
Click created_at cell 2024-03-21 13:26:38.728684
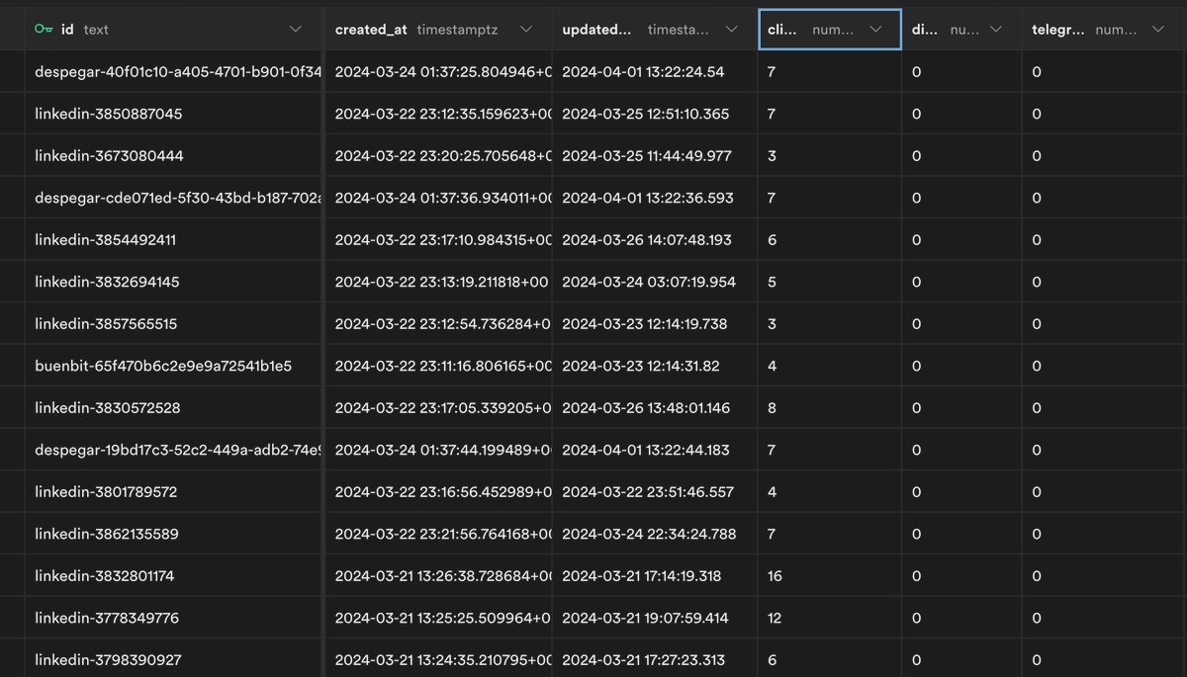[x=439, y=576]
